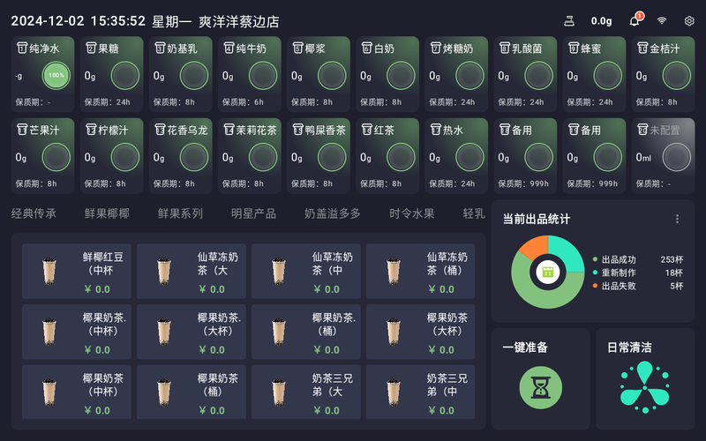Check the Wi-Fi status icon
706x441 pixels.
coord(661,21)
